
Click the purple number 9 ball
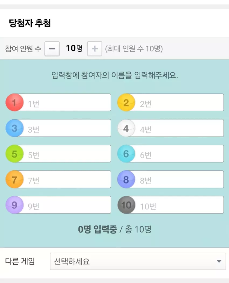(x=15, y=205)
